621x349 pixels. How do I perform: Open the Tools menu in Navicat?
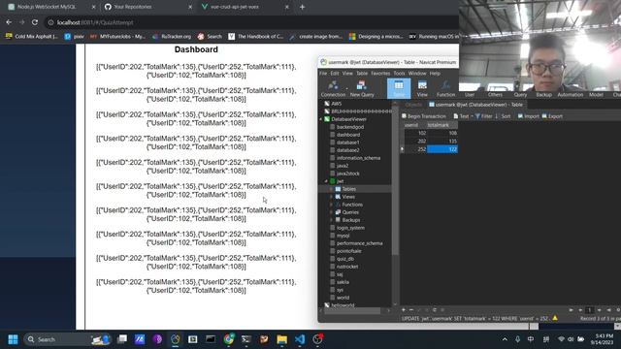(399, 74)
